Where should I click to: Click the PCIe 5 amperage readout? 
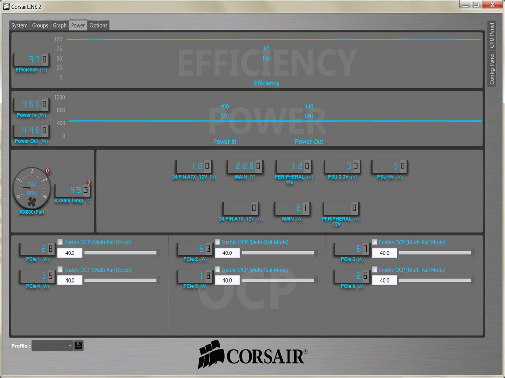point(195,276)
